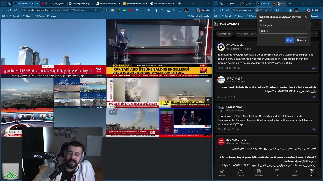Open the three-dot menu in left browser
The width and height of the screenshot is (323, 181).
click(x=192, y=10)
